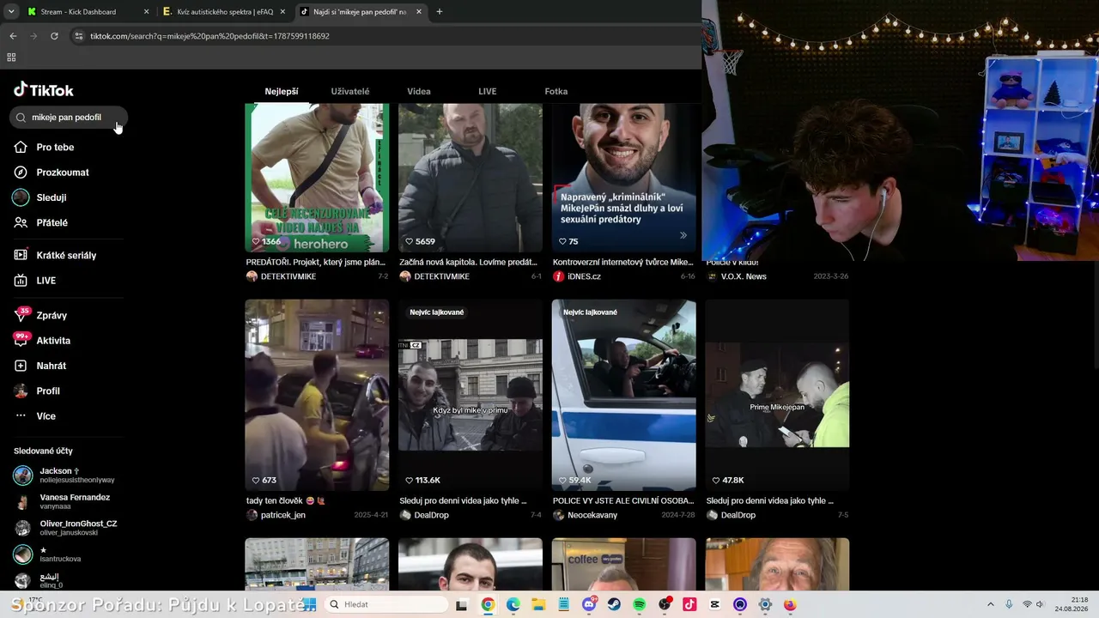Screen dimensions: 1099x618
Task: Open the LIVE search results tab
Action: 488,91
